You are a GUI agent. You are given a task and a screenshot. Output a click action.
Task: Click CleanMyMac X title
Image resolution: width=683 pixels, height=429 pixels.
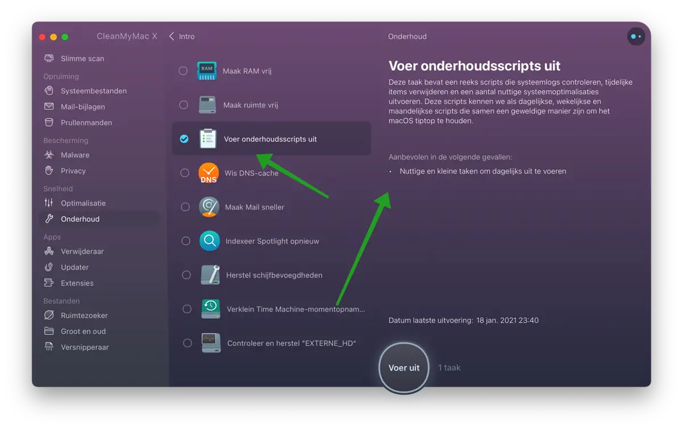[127, 36]
